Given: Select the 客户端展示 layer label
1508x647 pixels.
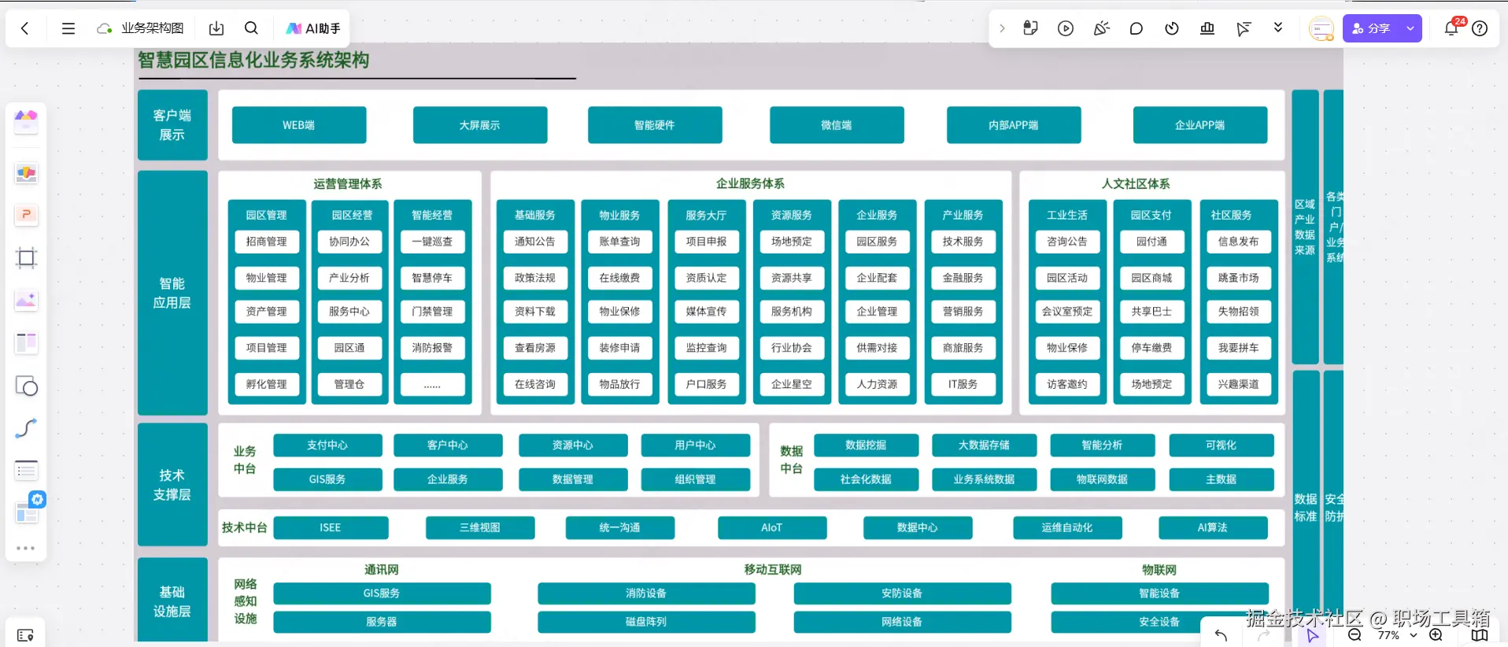Looking at the screenshot, I should (x=172, y=125).
